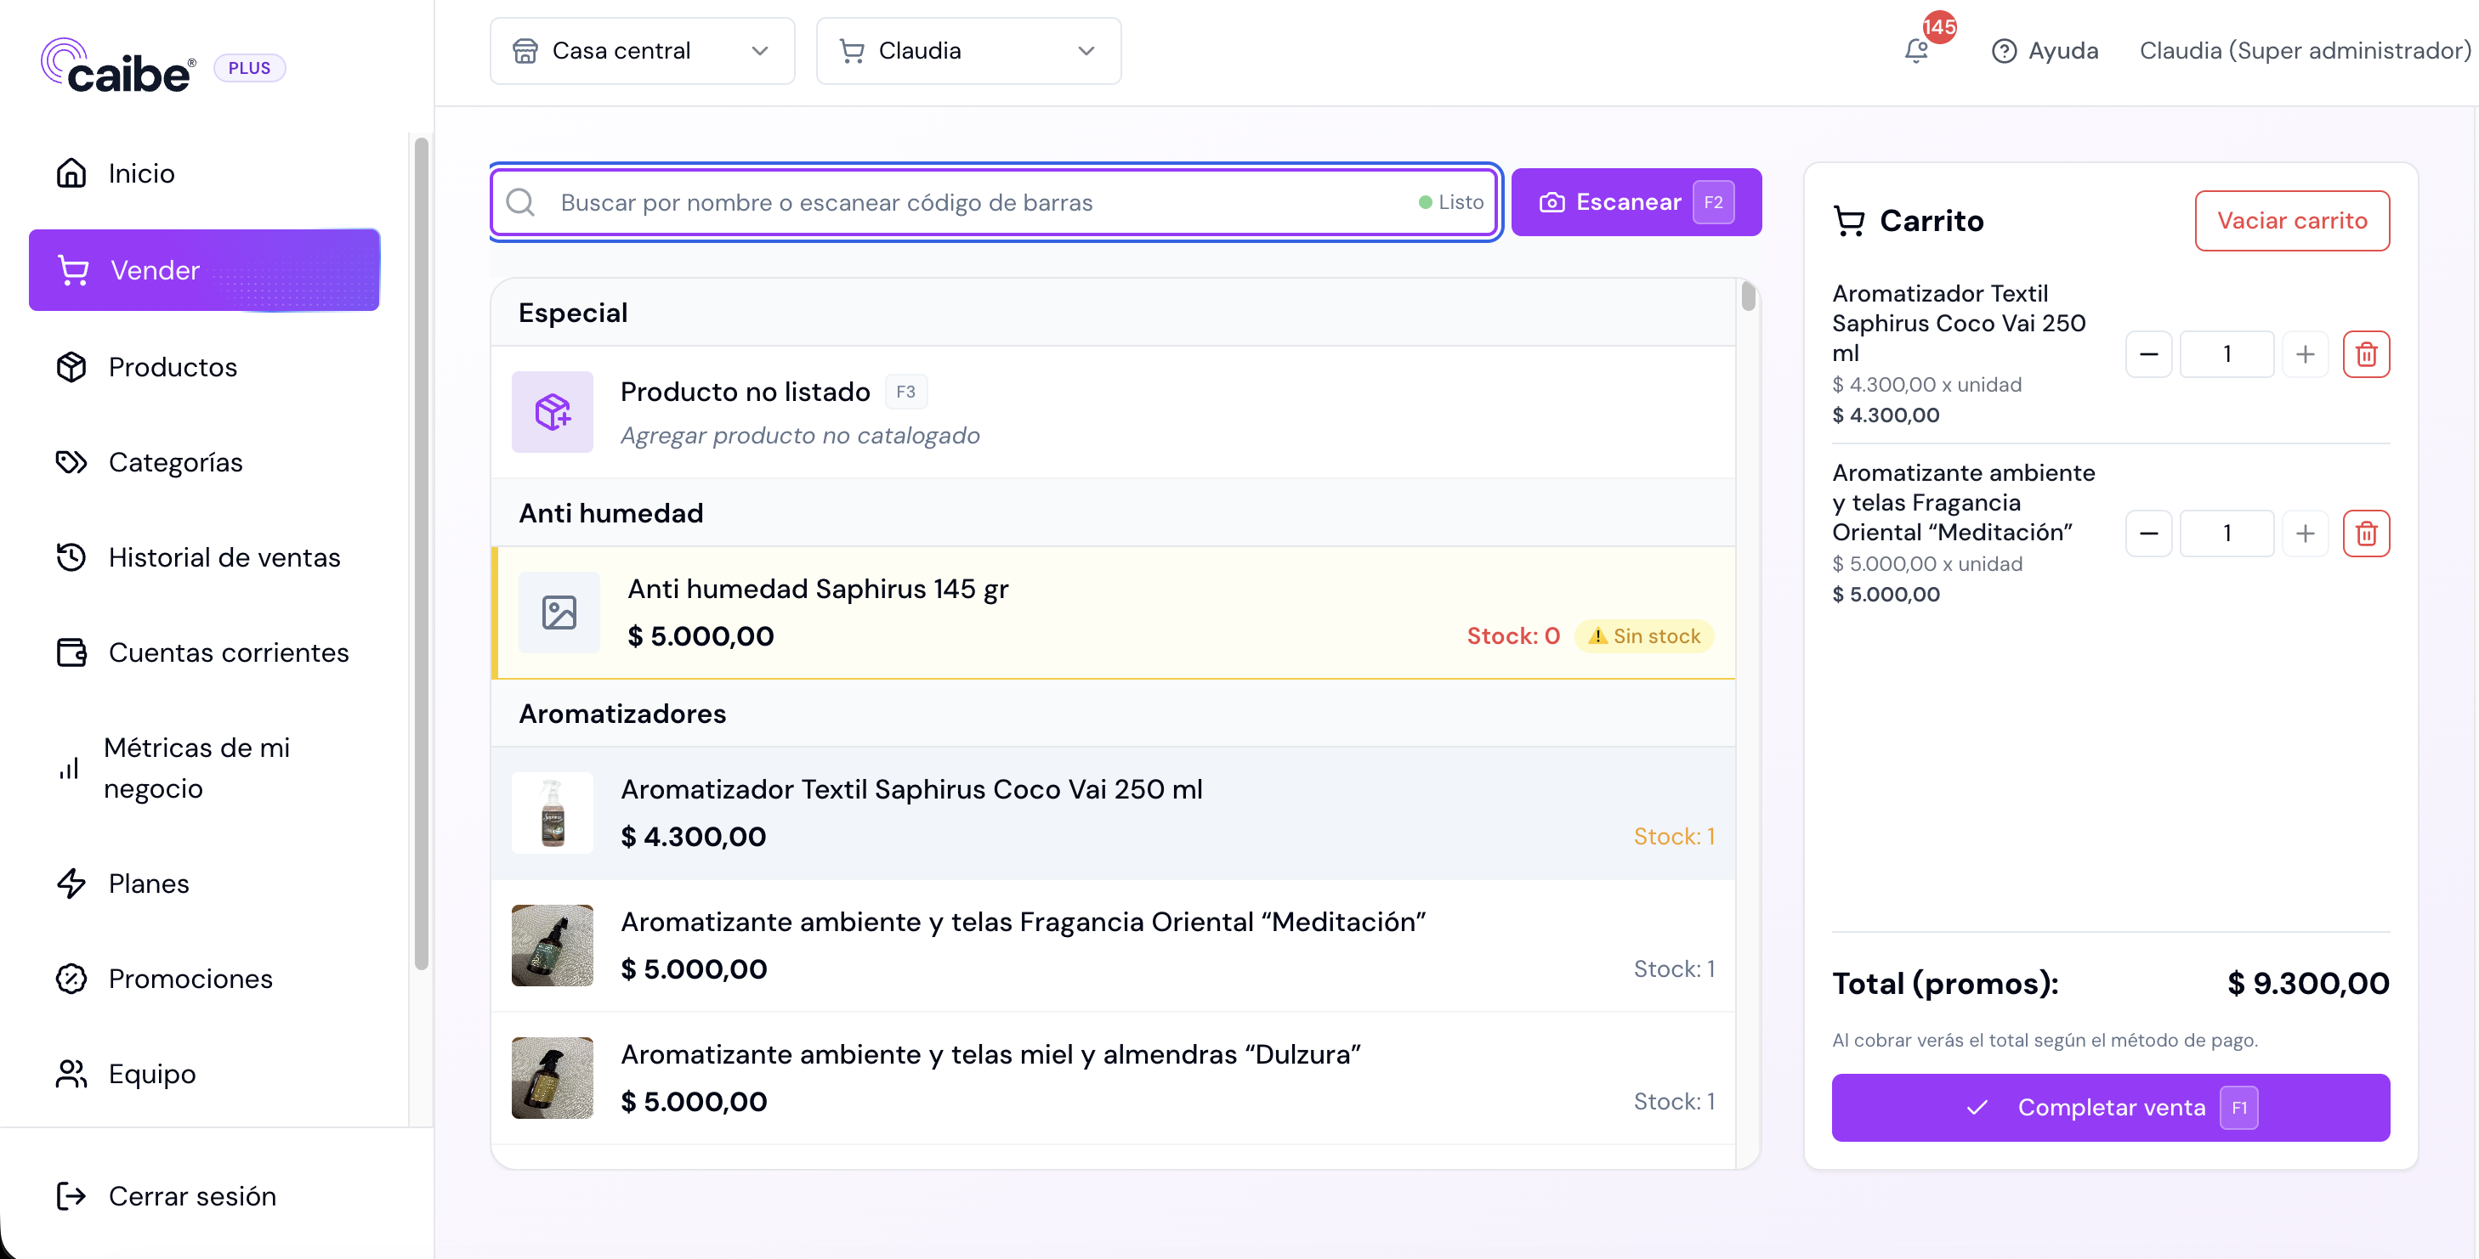This screenshot has height=1259, width=2479.
Task: Click the "Stock: 0" label
Action: pos(1512,635)
